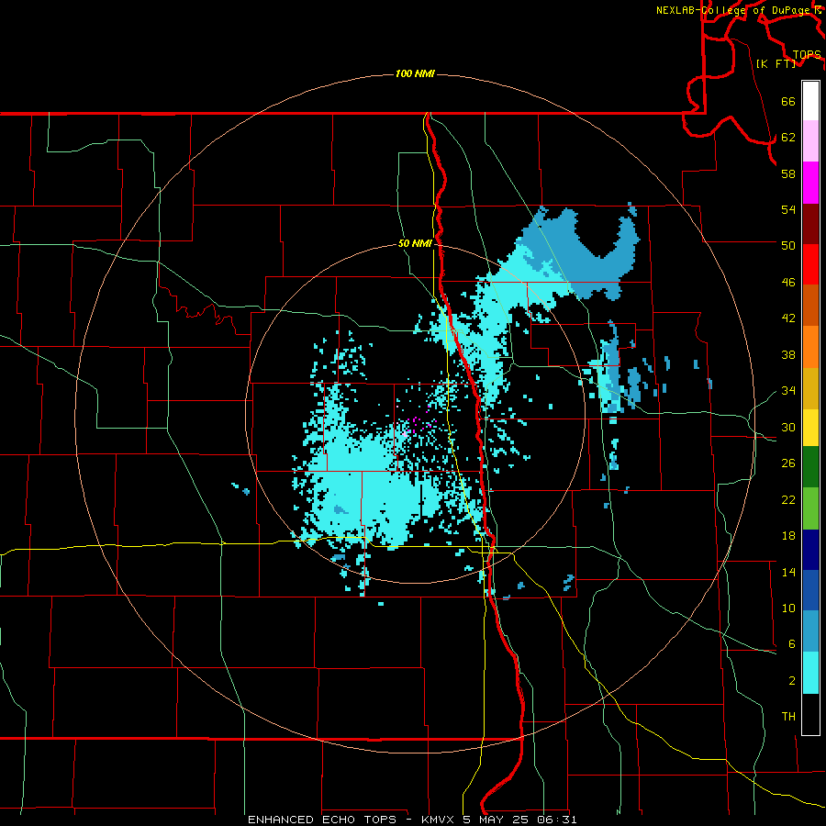826x826 pixels.
Task: Click the navy blue legend swatch
Action: pyautogui.click(x=810, y=550)
